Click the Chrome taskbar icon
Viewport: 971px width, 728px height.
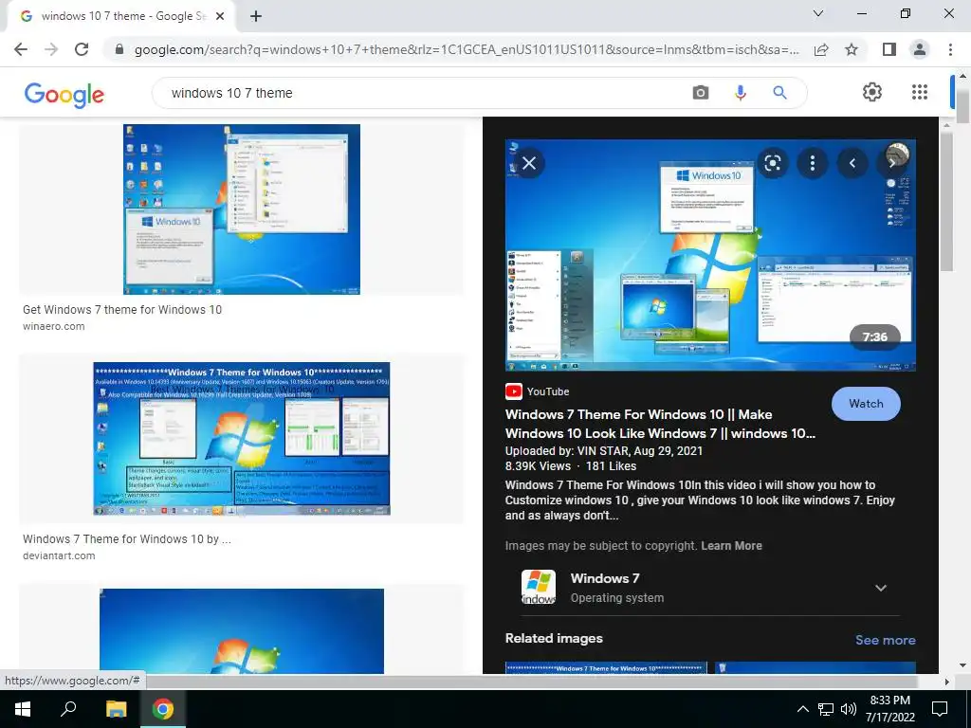point(163,709)
